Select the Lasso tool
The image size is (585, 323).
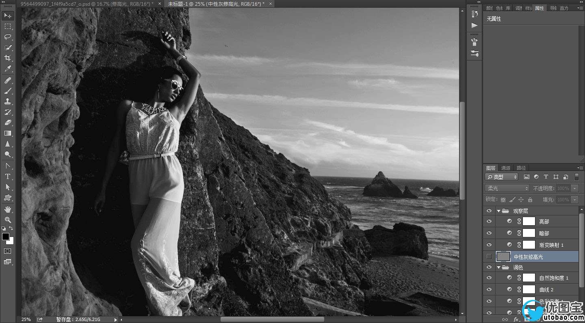(7, 37)
